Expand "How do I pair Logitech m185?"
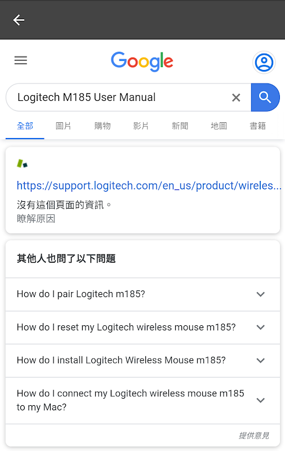Viewport: 285px width, 451px height. coord(143,294)
